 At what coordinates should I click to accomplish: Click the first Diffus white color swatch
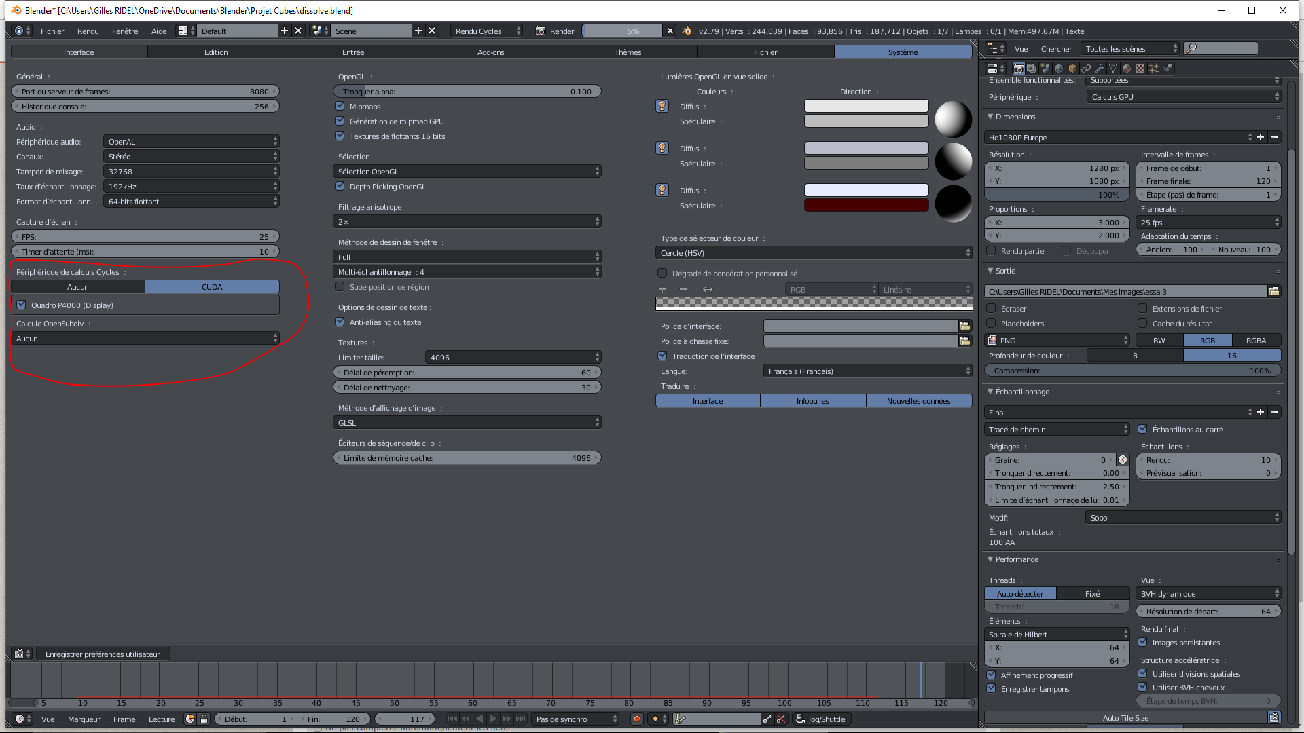[867, 106]
